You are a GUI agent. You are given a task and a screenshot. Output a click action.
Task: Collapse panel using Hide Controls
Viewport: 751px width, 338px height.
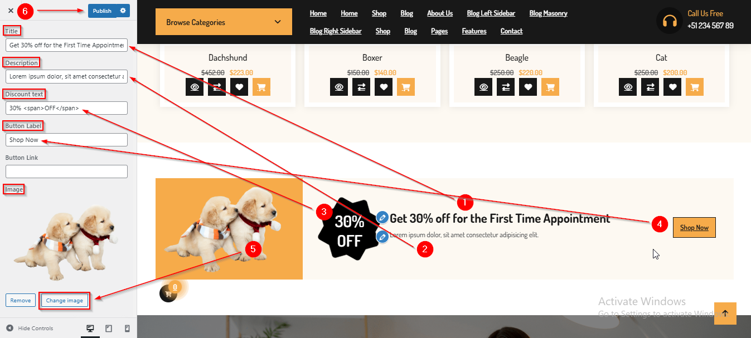click(30, 329)
